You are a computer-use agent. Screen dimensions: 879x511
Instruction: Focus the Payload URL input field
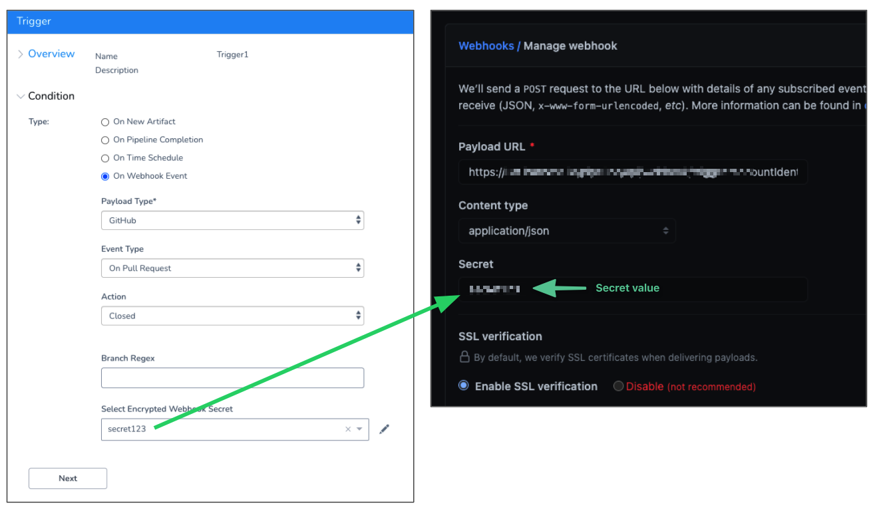[633, 172]
